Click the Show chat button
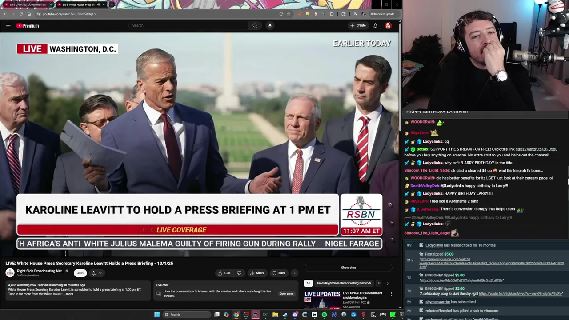569x320 pixels. pyautogui.click(x=349, y=268)
